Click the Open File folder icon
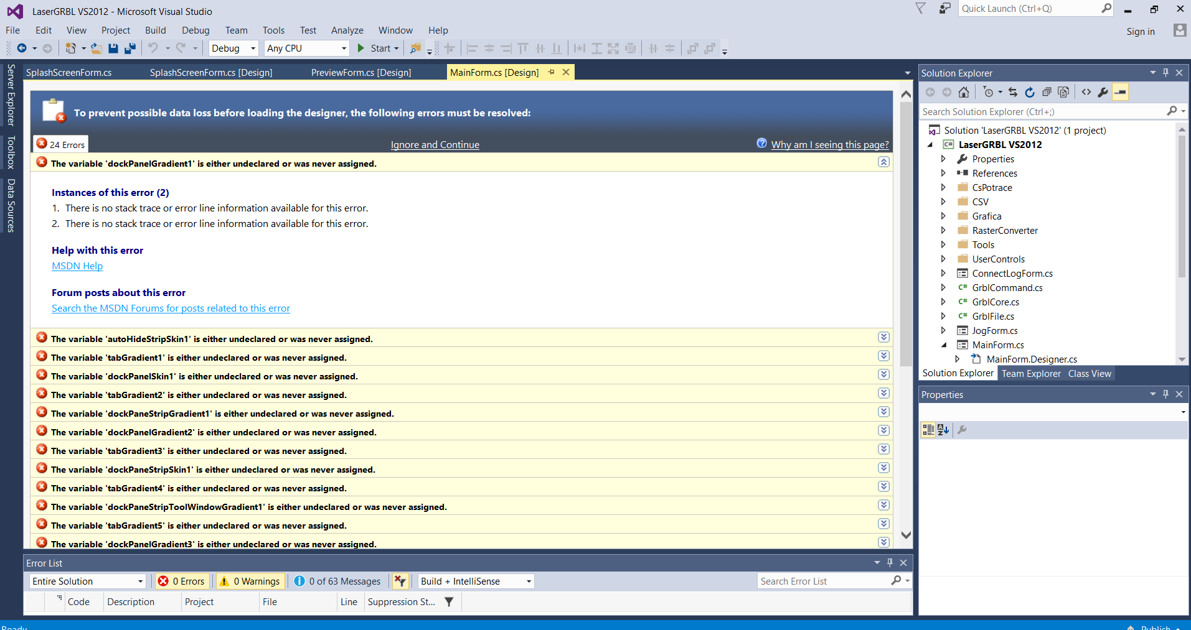 point(96,49)
